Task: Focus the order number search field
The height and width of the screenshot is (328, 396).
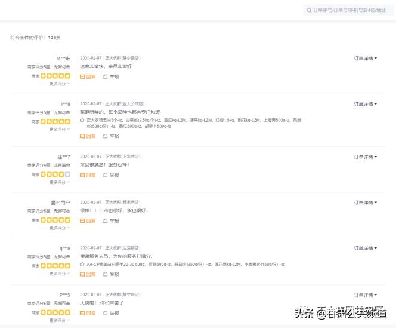Action: coord(348,10)
